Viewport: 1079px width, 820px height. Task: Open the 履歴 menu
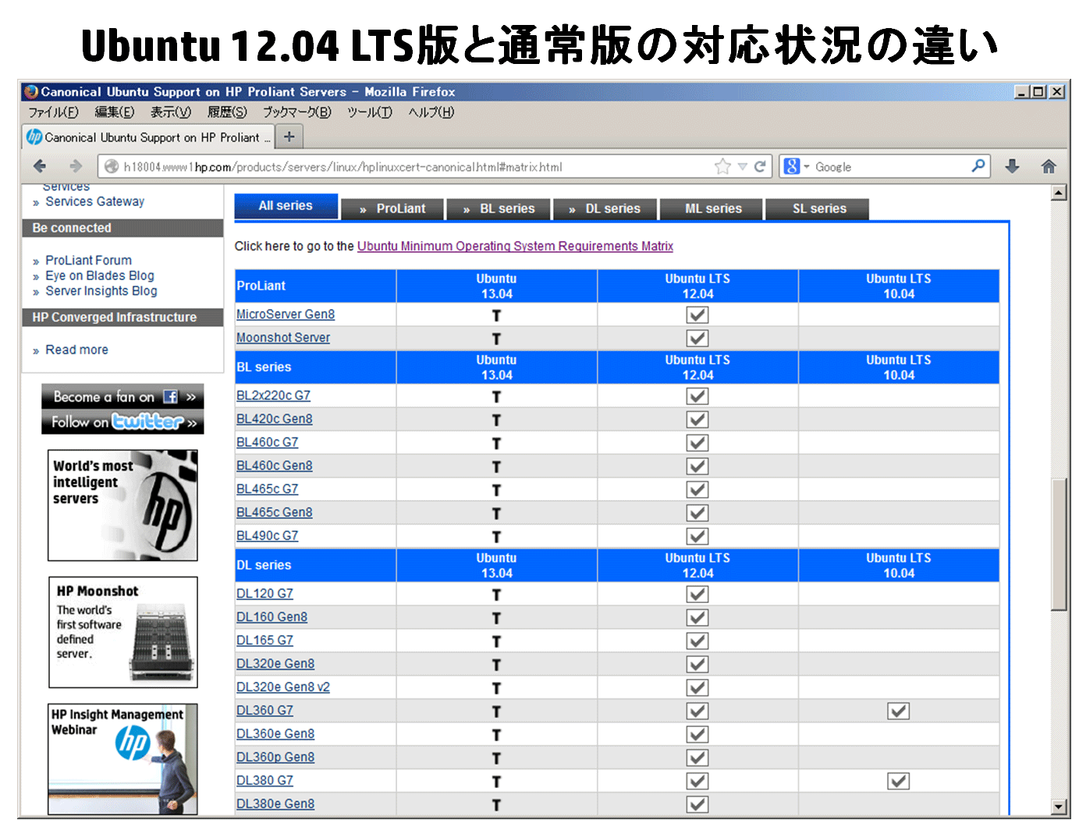pyautogui.click(x=227, y=112)
